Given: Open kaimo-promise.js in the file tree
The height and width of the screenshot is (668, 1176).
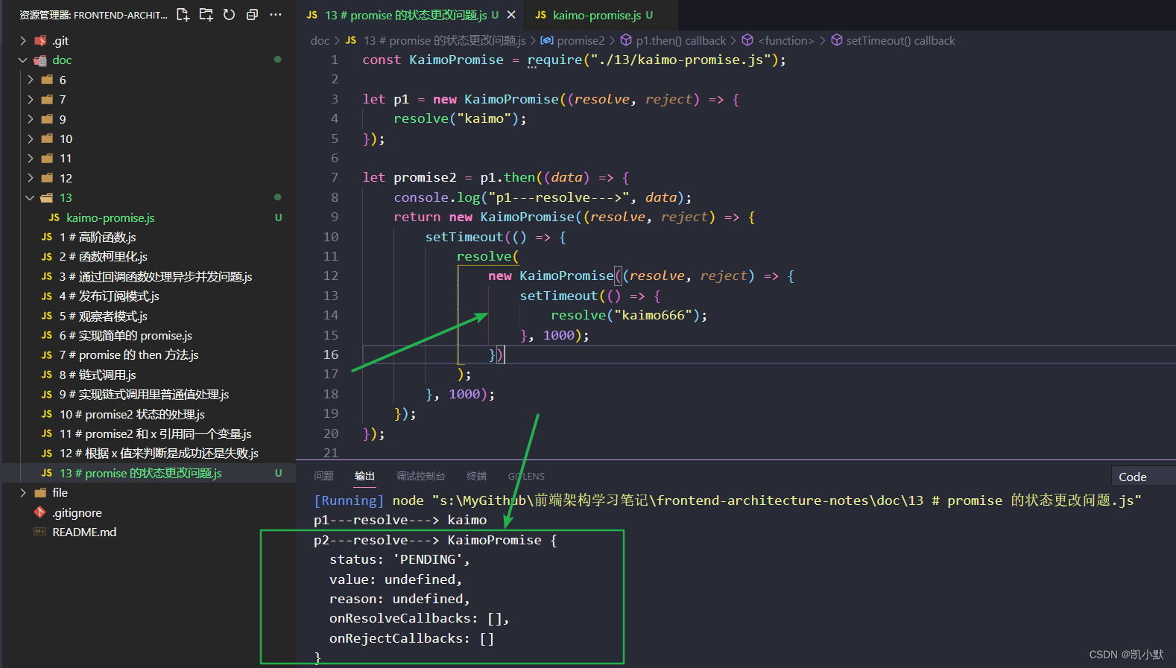Looking at the screenshot, I should coord(110,217).
